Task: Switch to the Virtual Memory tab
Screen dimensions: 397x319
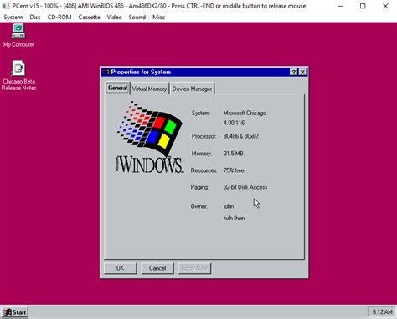Action: pos(149,89)
